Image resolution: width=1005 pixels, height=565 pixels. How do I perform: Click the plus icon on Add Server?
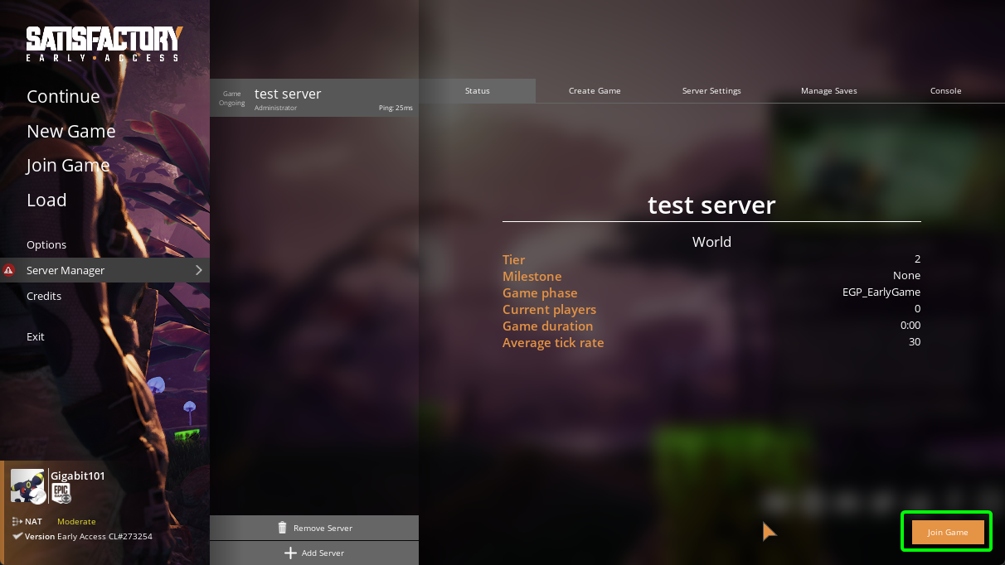coord(290,553)
